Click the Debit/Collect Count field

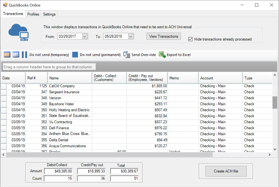point(58,178)
